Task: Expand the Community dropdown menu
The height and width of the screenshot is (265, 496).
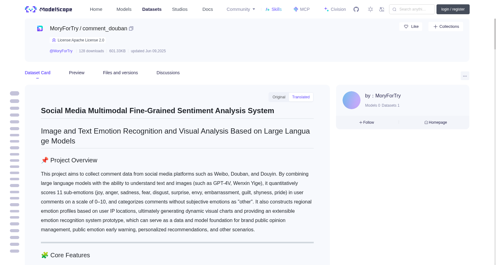Action: pos(241,9)
